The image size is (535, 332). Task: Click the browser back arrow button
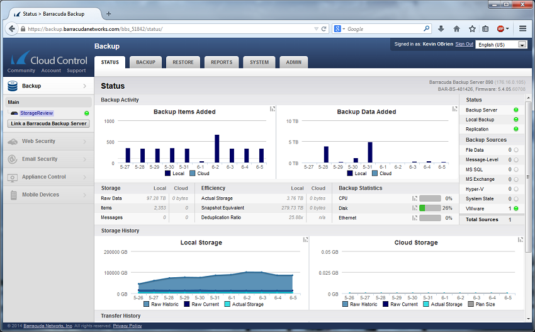[11, 29]
